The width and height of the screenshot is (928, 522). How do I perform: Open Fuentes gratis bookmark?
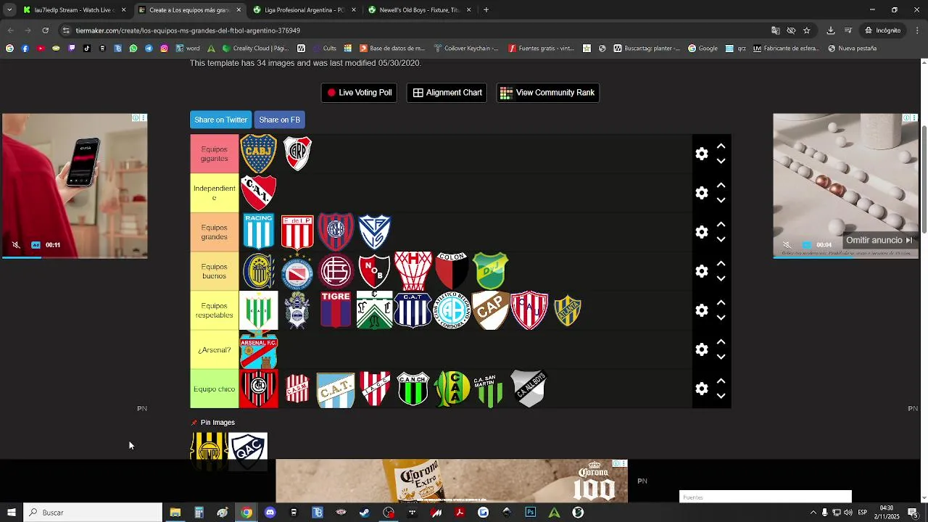(541, 49)
